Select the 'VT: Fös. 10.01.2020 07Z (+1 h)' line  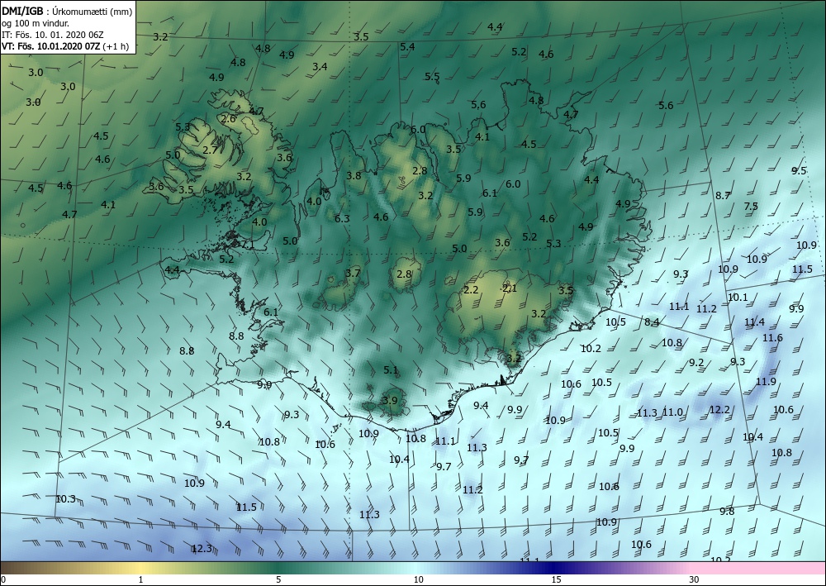coord(65,45)
